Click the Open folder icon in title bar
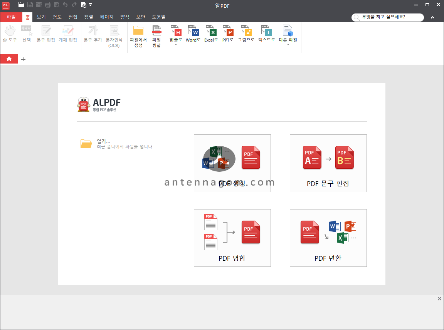This screenshot has height=330, width=444. pos(21,5)
